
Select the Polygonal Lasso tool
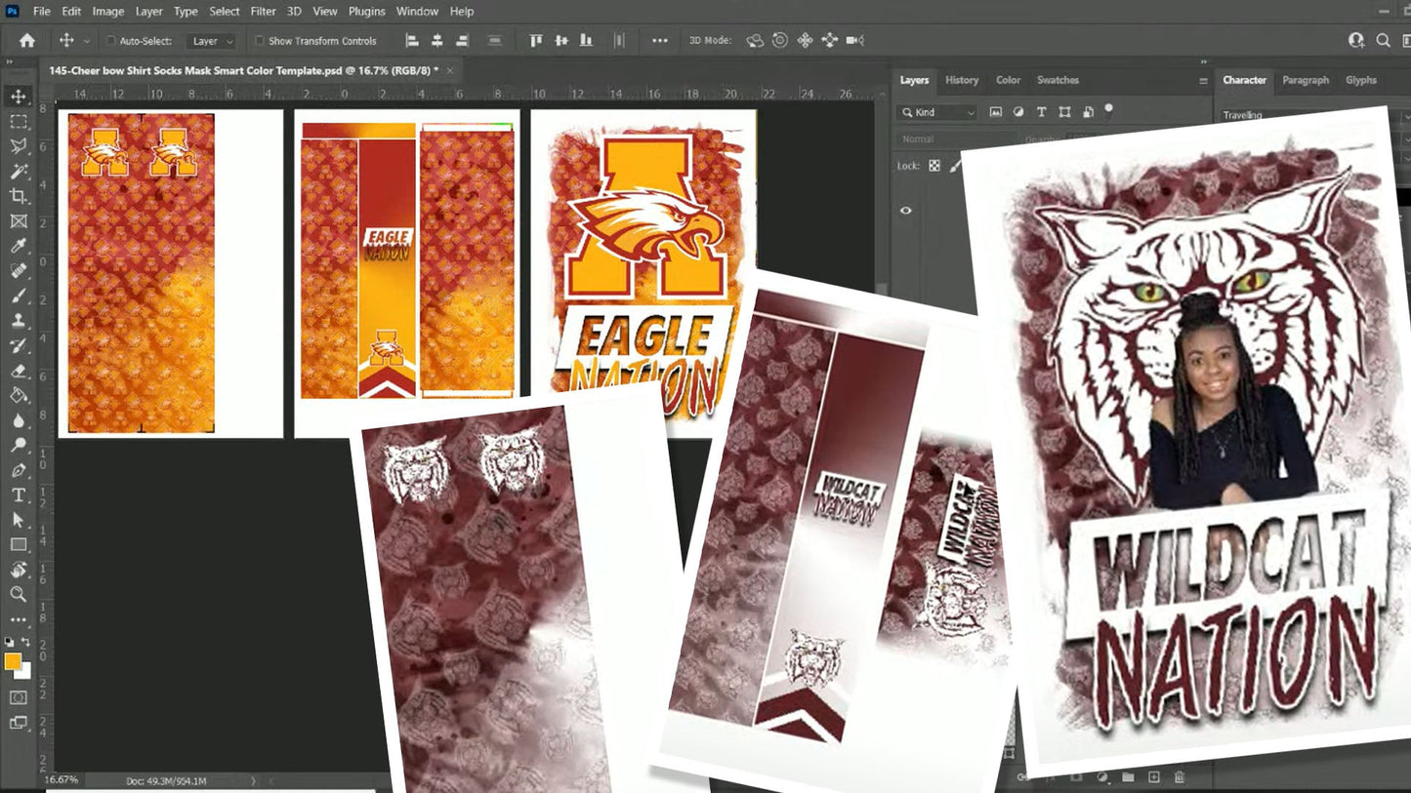[x=19, y=146]
